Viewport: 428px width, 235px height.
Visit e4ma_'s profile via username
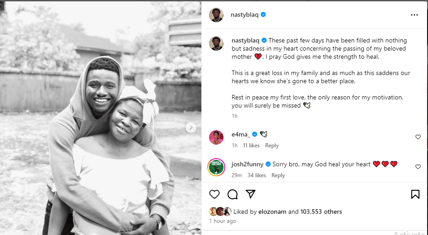241,134
